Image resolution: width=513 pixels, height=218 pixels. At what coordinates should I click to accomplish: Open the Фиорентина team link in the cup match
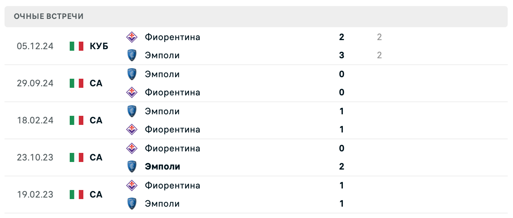[x=173, y=37]
